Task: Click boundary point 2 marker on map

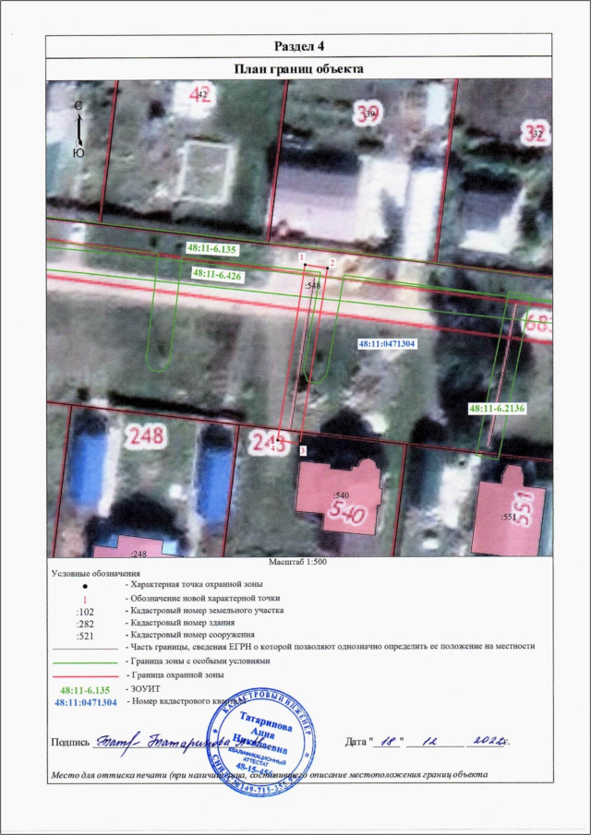Action: (332, 262)
